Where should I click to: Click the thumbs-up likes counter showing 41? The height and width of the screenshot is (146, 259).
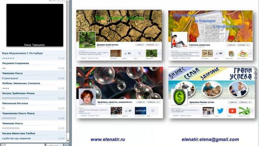[128, 53]
